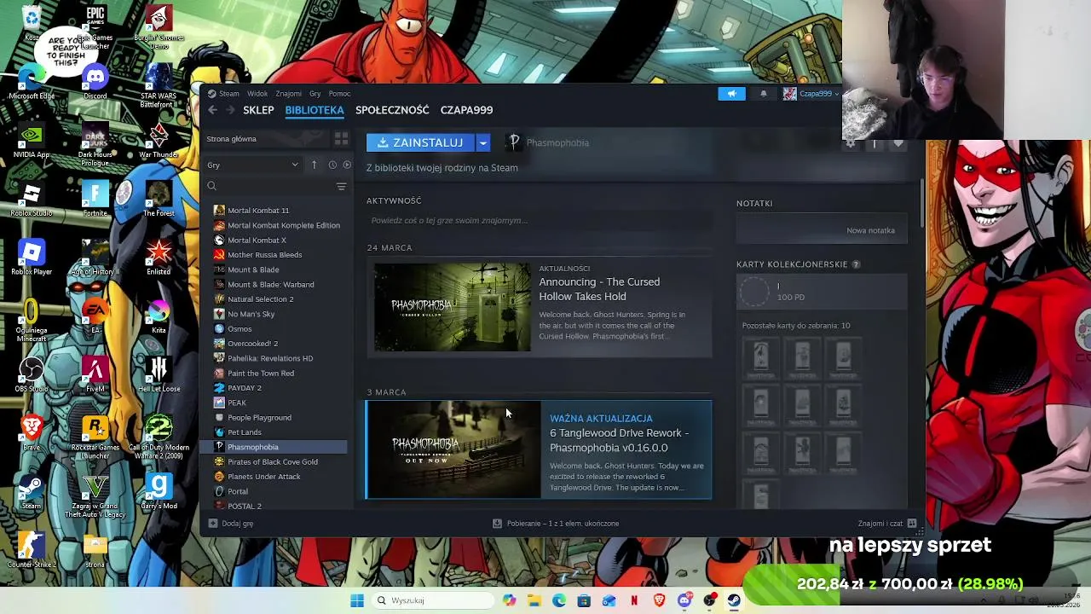Open the Windows Start button
The image size is (1091, 614).
tap(357, 600)
